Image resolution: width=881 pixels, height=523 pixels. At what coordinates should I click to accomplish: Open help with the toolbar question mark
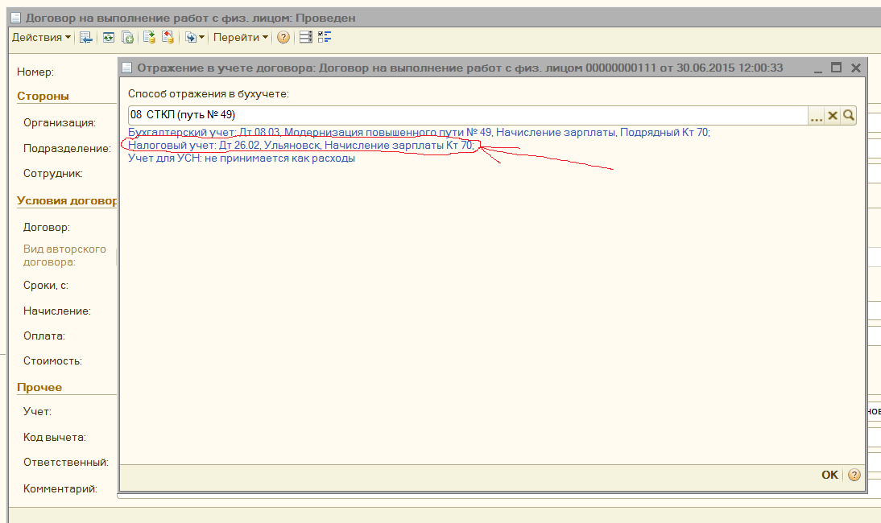coord(283,37)
